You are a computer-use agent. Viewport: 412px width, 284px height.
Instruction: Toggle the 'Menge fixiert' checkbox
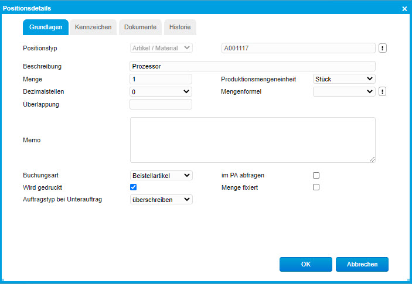(x=316, y=187)
